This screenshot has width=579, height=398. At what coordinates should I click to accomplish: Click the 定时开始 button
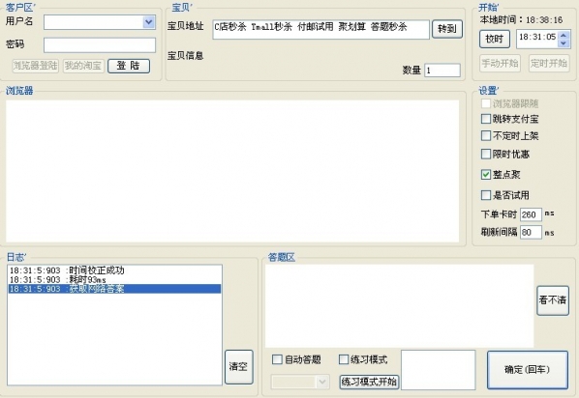tap(549, 64)
